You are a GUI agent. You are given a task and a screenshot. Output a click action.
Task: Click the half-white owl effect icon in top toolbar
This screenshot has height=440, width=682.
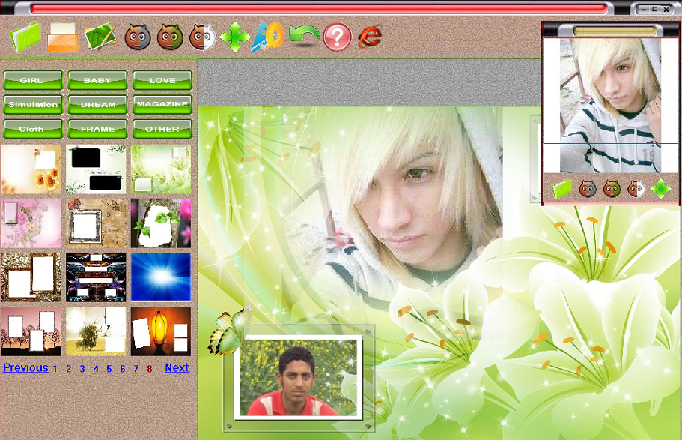202,37
